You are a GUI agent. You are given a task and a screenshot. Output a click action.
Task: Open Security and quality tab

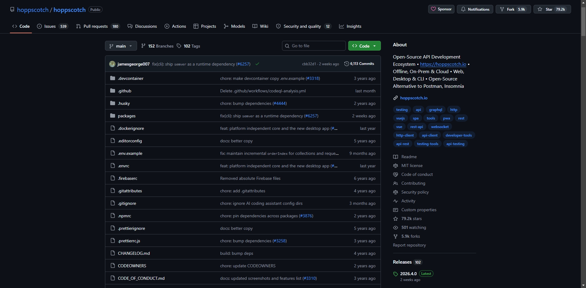click(304, 26)
